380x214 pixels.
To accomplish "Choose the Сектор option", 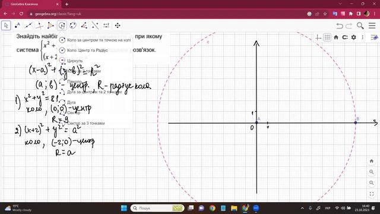I will pyautogui.click(x=95, y=113).
